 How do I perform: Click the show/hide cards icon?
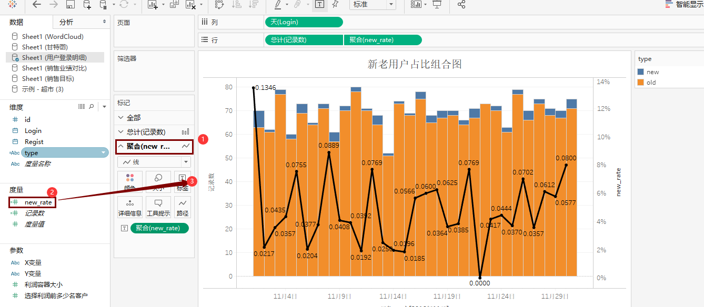[x=416, y=4]
